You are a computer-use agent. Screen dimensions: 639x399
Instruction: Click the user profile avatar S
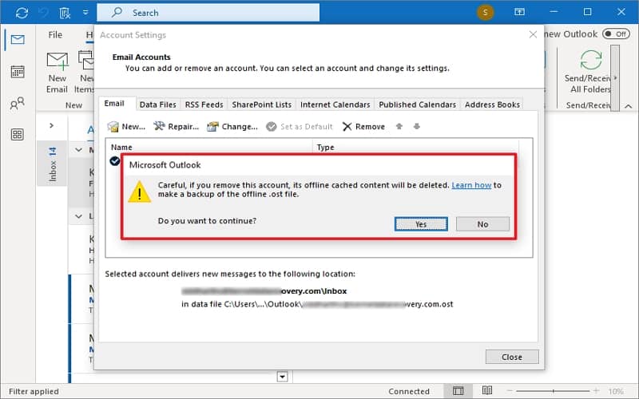485,12
